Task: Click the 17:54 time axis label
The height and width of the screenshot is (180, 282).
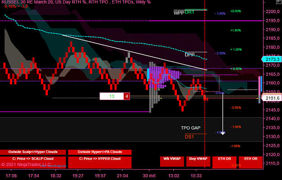Action: click(33, 175)
